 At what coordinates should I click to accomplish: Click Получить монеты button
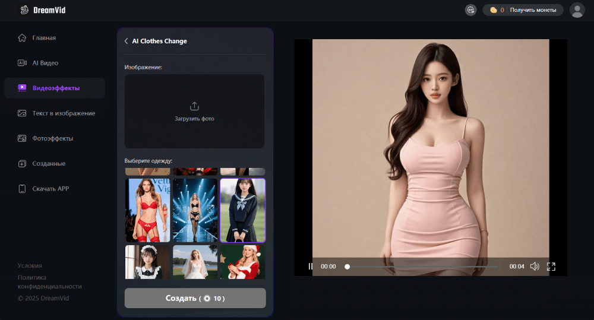533,10
